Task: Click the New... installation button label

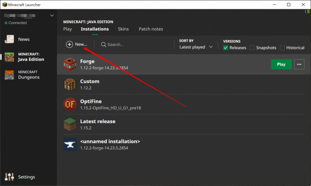Action: pyautogui.click(x=81, y=44)
